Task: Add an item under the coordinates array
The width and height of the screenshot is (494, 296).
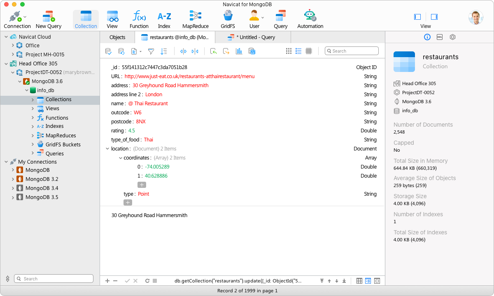Action: pyautogui.click(x=142, y=185)
